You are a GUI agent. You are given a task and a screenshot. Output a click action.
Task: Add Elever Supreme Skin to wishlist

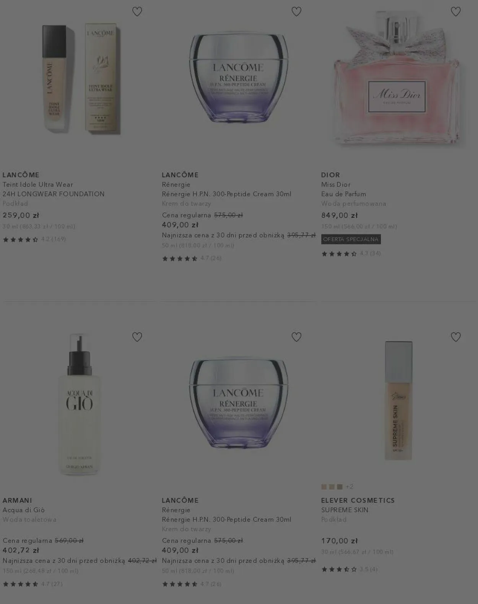point(455,337)
